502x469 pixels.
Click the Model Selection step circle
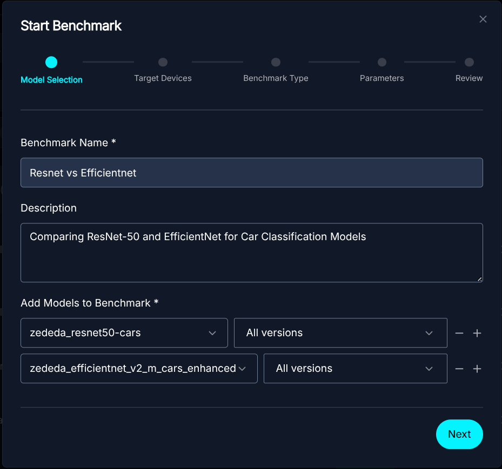pyautogui.click(x=51, y=62)
